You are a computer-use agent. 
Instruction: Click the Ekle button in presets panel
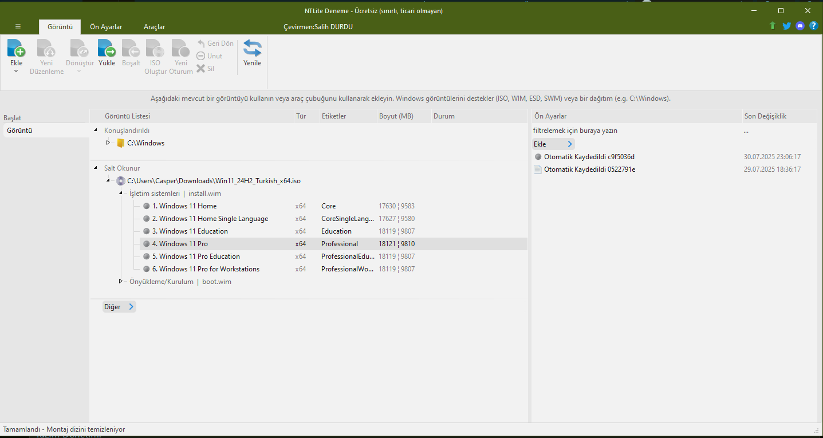pos(553,144)
